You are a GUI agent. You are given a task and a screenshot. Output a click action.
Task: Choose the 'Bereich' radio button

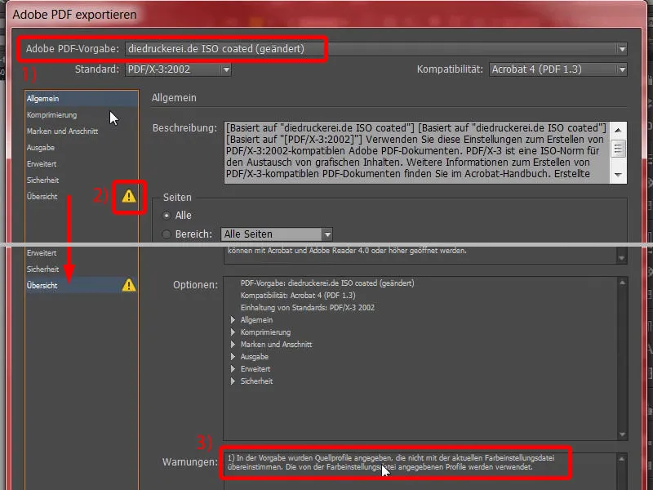(167, 234)
